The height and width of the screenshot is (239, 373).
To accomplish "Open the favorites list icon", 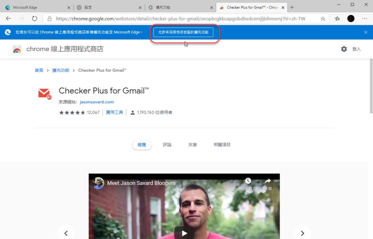I will [337, 19].
